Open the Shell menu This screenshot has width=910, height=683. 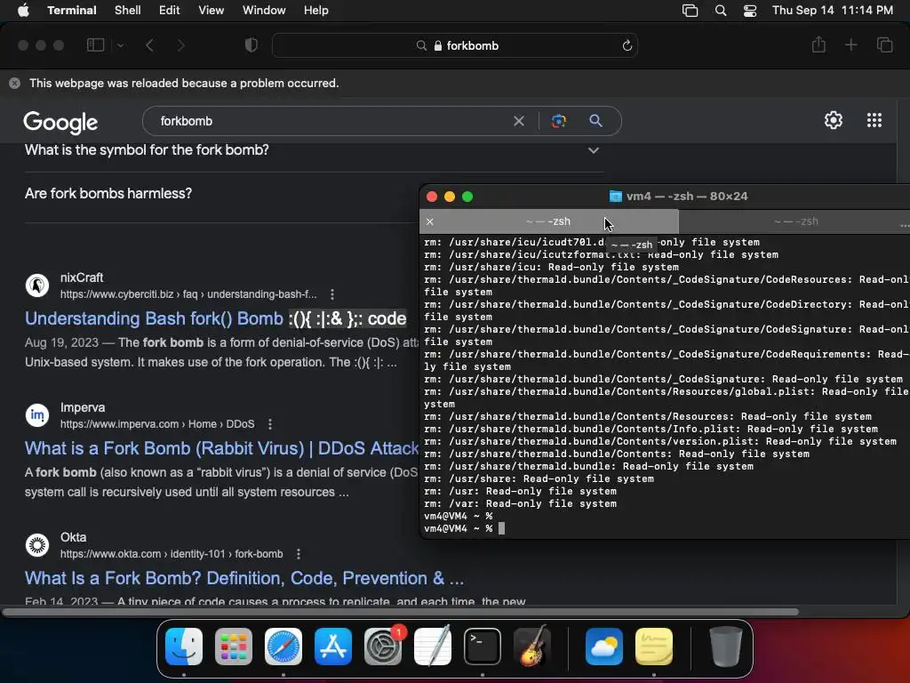(x=128, y=11)
